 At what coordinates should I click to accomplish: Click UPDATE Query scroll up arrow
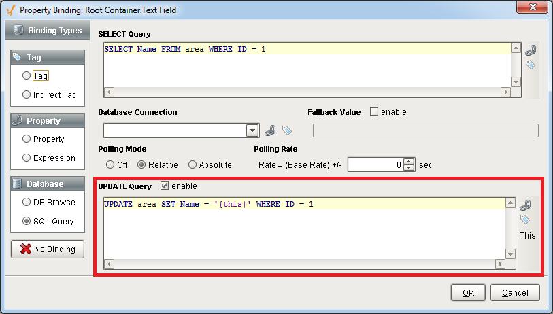[x=510, y=203]
